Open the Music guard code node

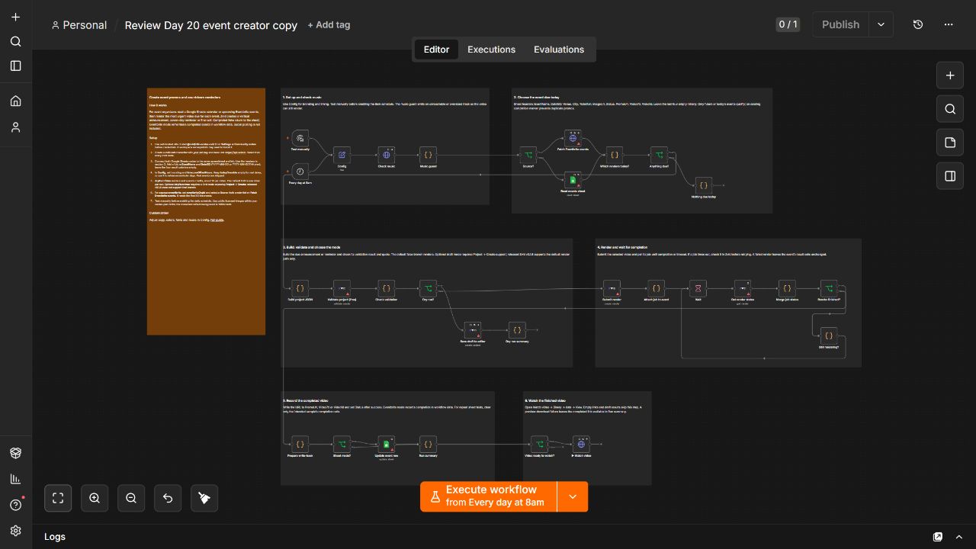pos(429,155)
